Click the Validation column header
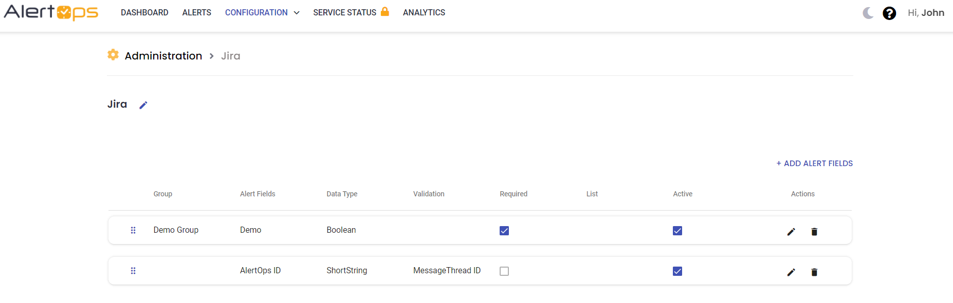The width and height of the screenshot is (953, 303). click(x=429, y=194)
